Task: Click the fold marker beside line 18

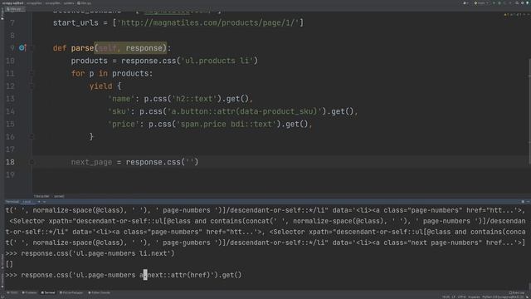Action: pyautogui.click(x=32, y=162)
